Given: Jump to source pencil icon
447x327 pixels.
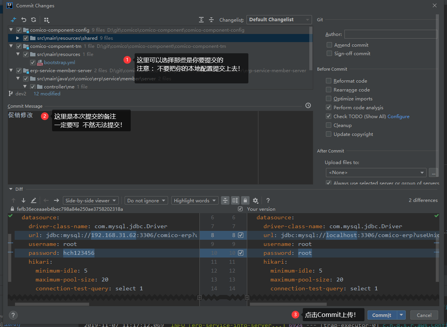Looking at the screenshot, I should click(33, 201).
